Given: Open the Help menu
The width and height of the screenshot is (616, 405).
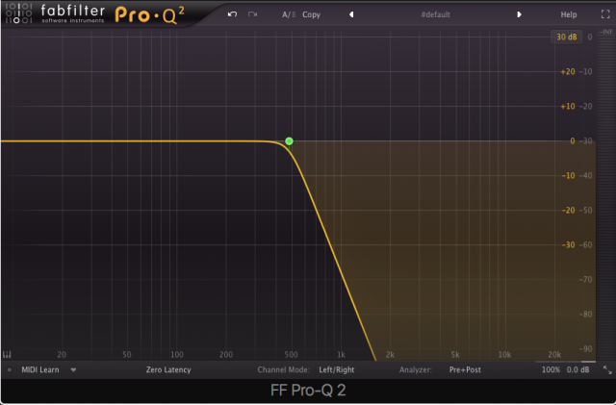Looking at the screenshot, I should click(x=569, y=14).
